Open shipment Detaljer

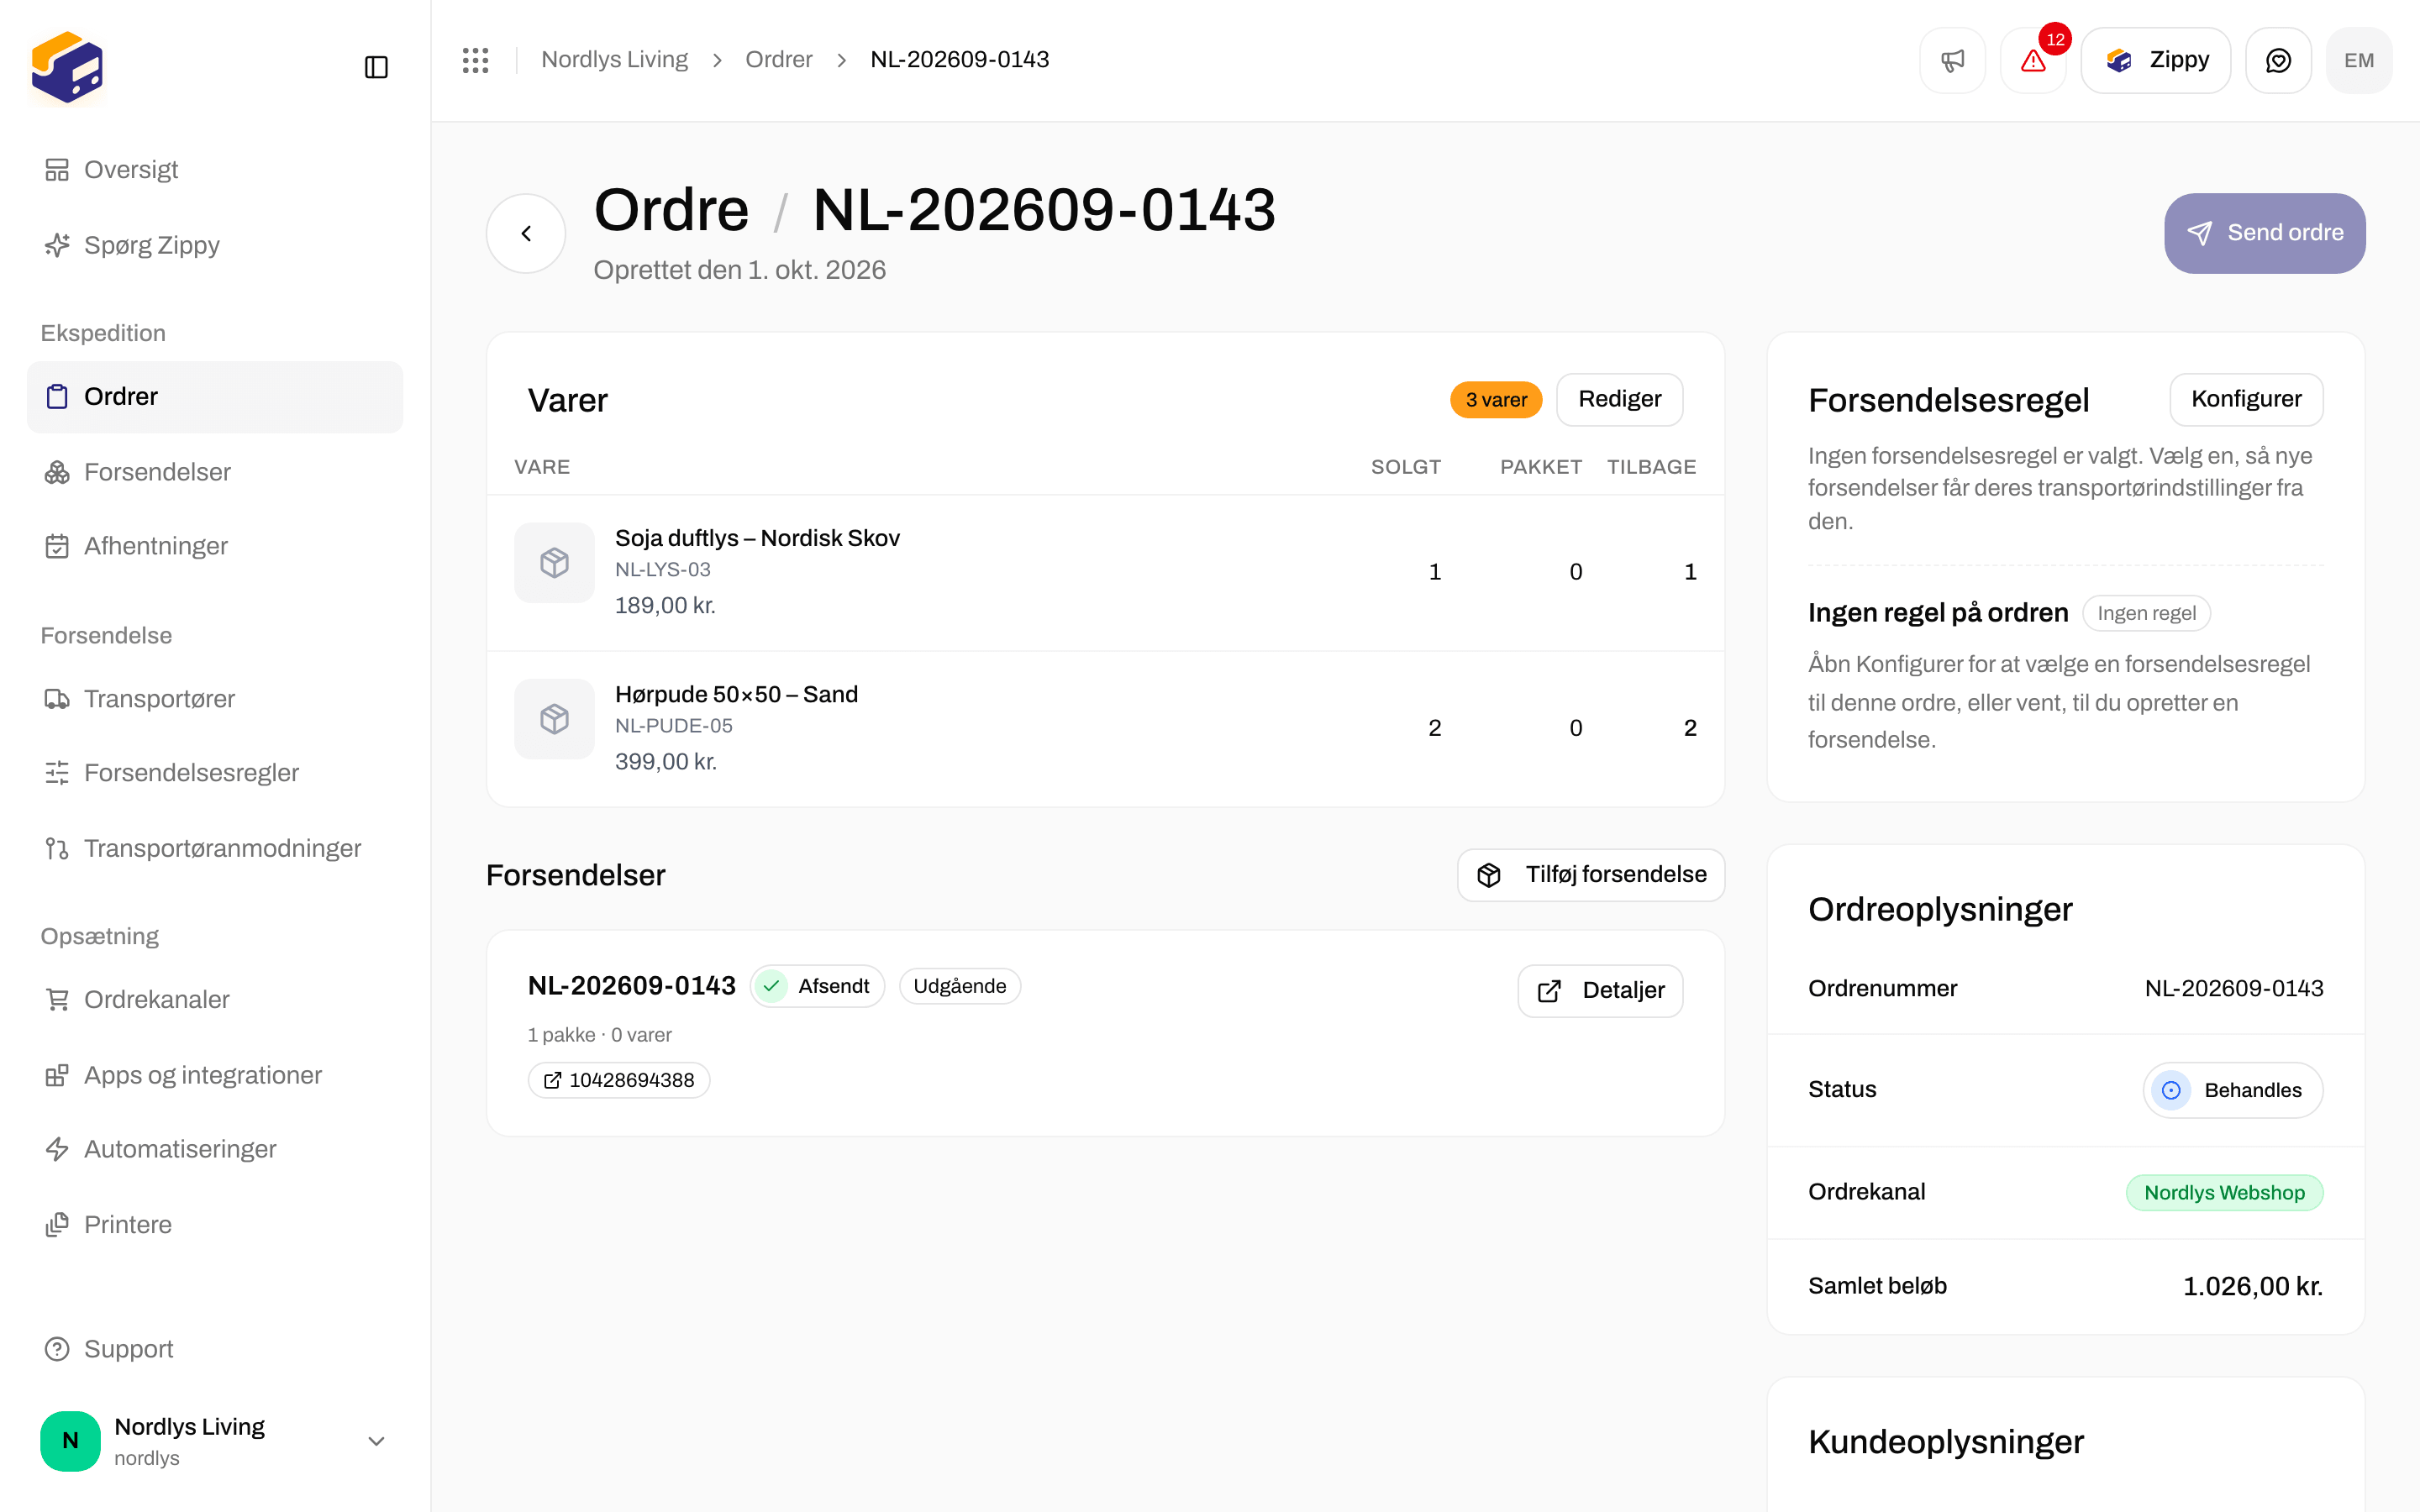point(1600,991)
